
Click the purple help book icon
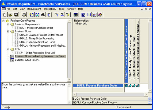click(x=100, y=15)
